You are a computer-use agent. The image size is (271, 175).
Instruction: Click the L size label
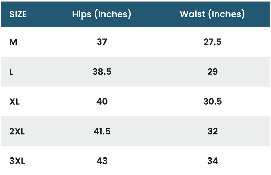tap(11, 72)
